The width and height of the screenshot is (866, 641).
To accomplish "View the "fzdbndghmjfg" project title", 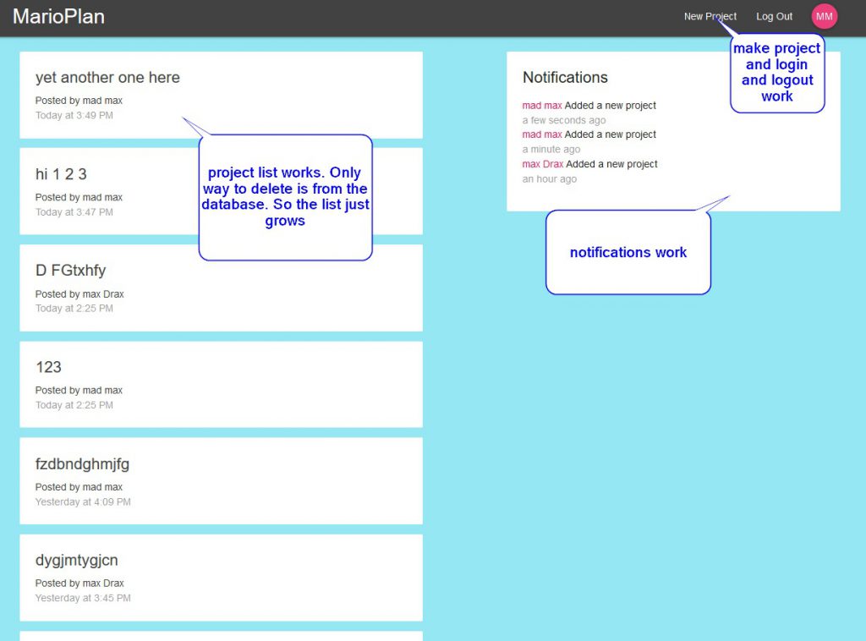I will (x=82, y=463).
